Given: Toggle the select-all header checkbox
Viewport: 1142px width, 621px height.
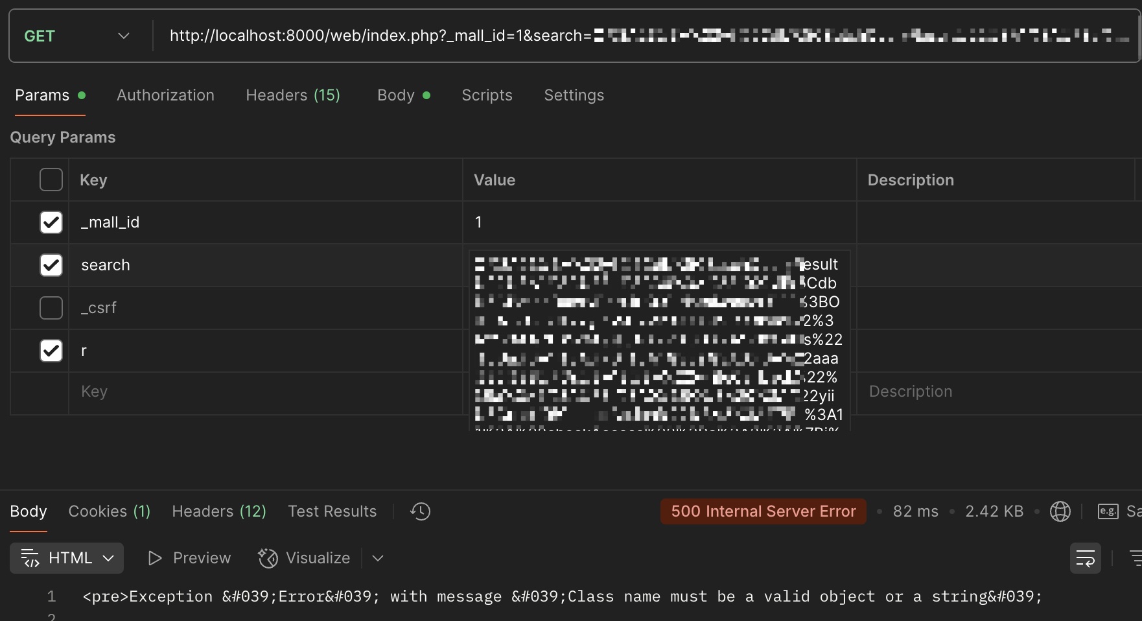Looking at the screenshot, I should click(51, 180).
